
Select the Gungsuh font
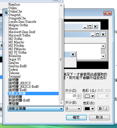pos(33,15)
